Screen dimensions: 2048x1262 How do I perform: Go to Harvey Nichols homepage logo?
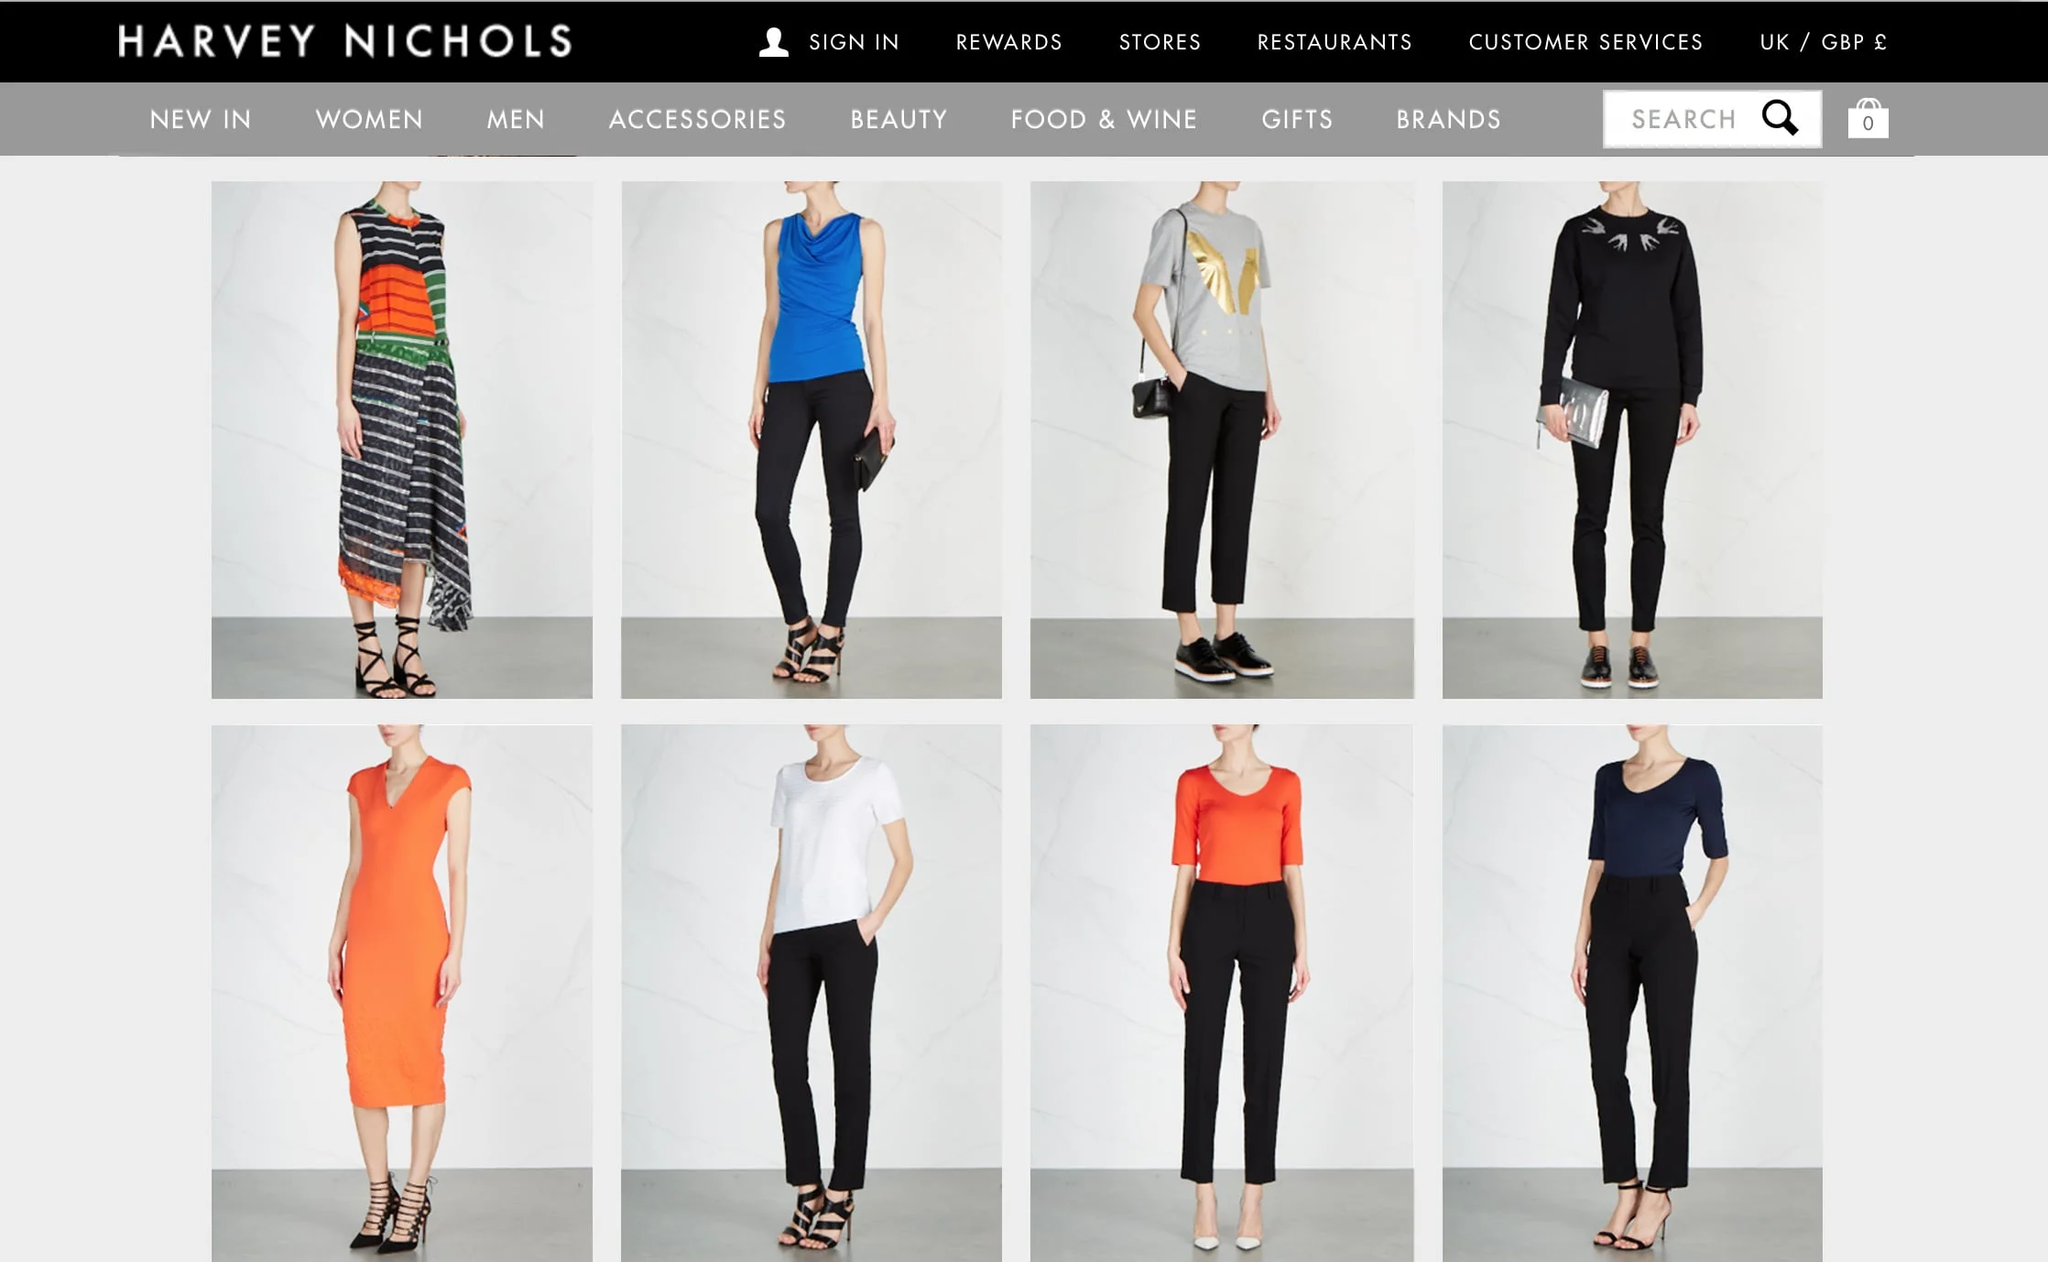(345, 41)
